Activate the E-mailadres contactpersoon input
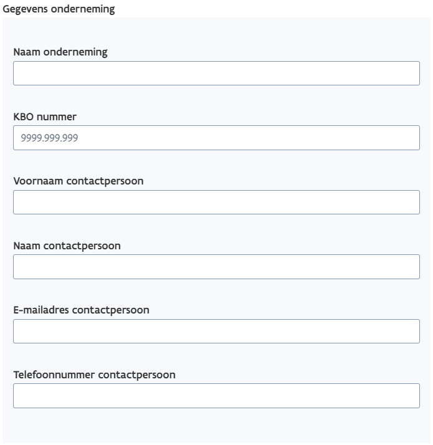 (x=216, y=331)
